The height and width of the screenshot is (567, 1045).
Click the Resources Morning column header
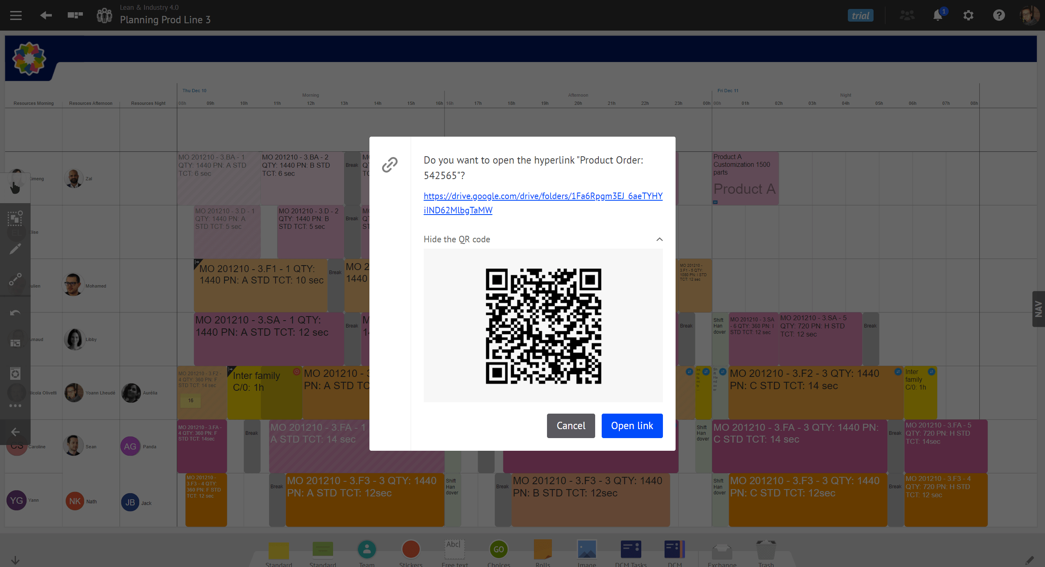(33, 103)
